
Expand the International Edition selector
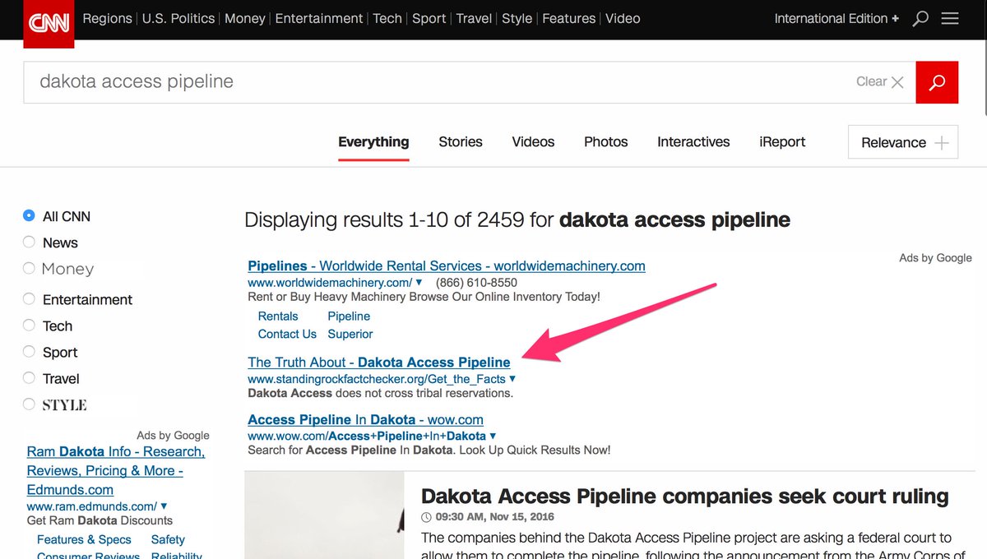pyautogui.click(x=836, y=18)
